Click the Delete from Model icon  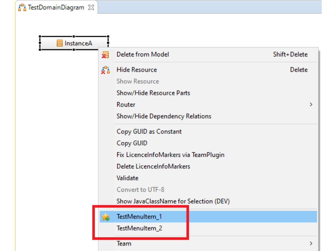pyautogui.click(x=105, y=55)
